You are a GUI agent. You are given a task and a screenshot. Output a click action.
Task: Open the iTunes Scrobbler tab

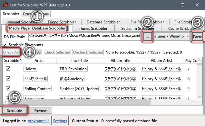[x=93, y=29]
